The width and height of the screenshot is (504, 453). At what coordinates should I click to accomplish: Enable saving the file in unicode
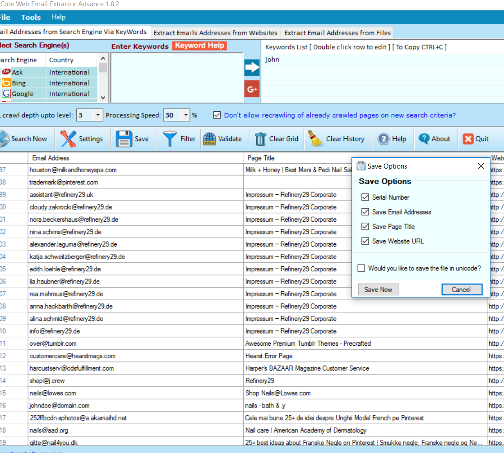pyautogui.click(x=361, y=268)
